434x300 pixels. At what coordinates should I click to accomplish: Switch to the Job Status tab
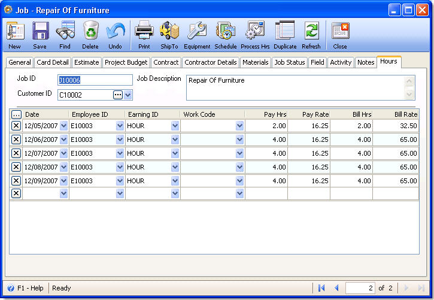coord(290,62)
